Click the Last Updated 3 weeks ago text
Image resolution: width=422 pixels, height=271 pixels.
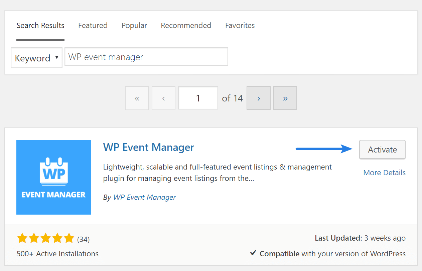coord(360,238)
